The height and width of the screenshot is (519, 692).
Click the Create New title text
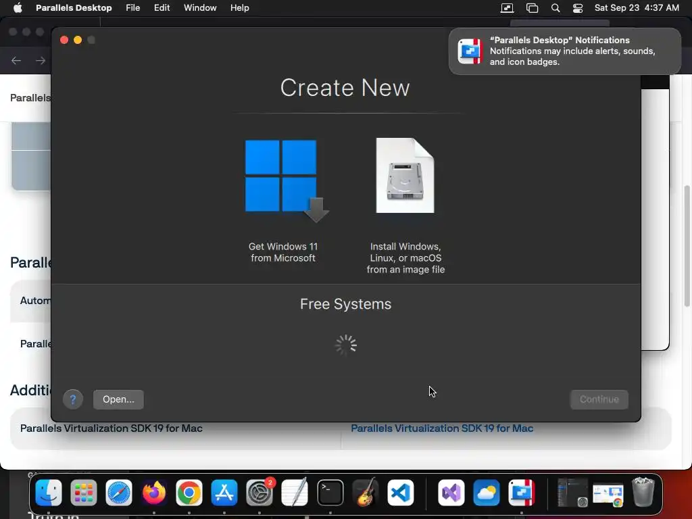(x=345, y=87)
